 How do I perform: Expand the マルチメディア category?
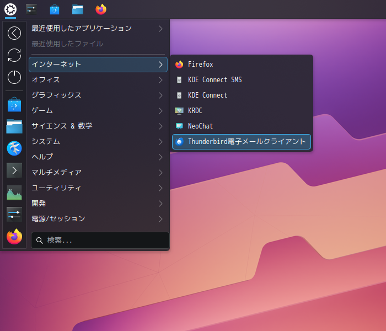pos(98,172)
